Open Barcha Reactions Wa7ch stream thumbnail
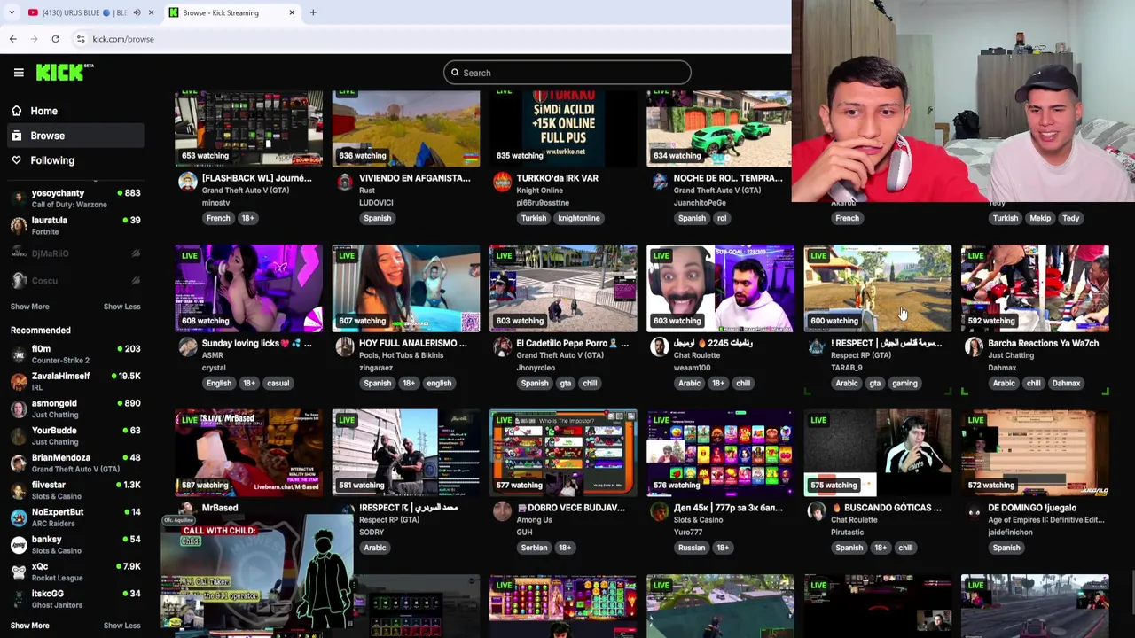 point(1035,288)
